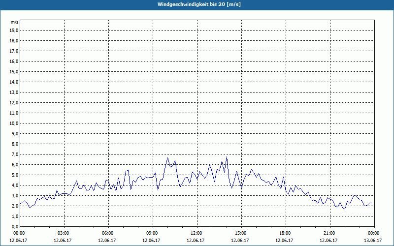The height and width of the screenshot is (246, 394).
Task: Pick the date 12.06.17 beneath 09:00
Action: (151, 241)
